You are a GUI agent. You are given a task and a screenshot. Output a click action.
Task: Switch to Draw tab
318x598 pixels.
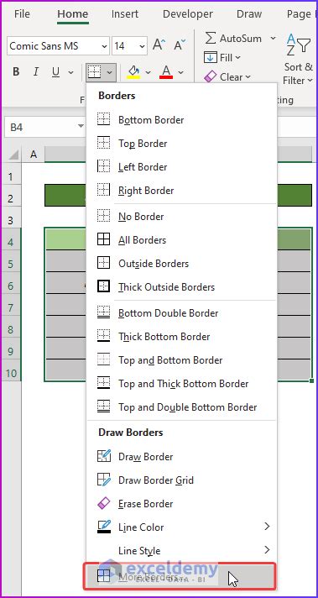coord(249,14)
